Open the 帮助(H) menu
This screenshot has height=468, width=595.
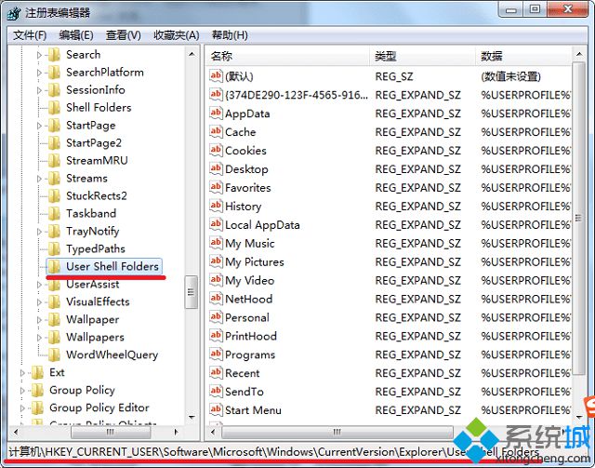click(x=230, y=35)
